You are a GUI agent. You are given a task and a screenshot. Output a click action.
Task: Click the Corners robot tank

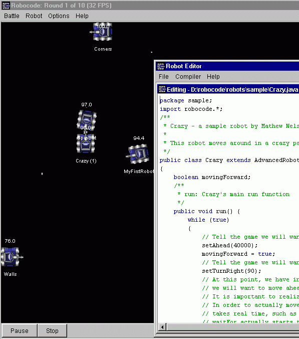pos(102,32)
